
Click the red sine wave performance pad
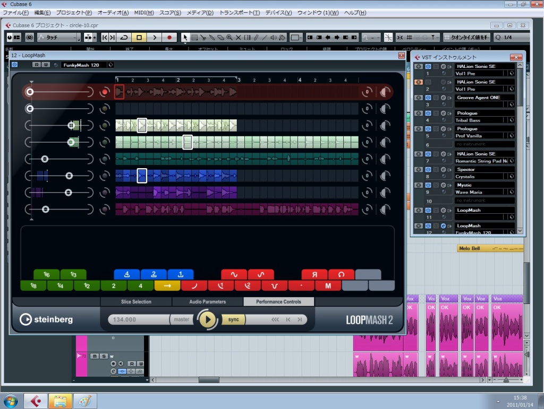234,274
